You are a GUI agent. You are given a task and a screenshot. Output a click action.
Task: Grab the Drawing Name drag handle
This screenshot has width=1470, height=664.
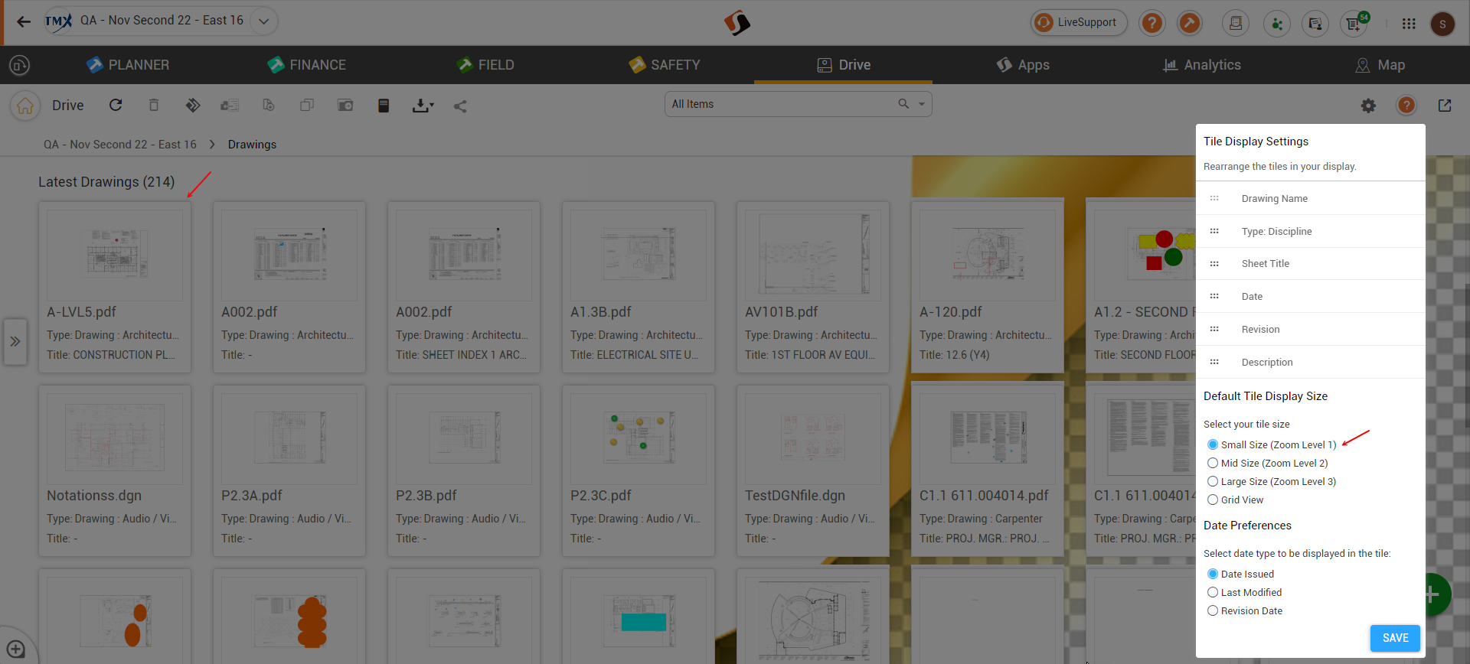[1214, 198]
